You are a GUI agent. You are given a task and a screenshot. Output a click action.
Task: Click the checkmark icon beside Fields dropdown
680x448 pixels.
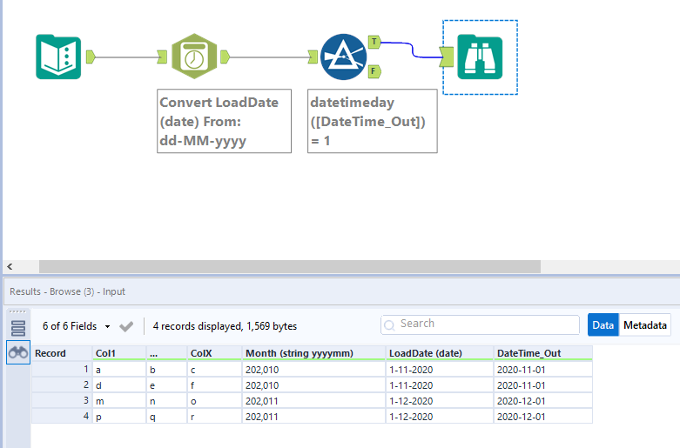point(126,326)
